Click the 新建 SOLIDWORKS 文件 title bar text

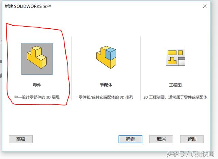28,6
